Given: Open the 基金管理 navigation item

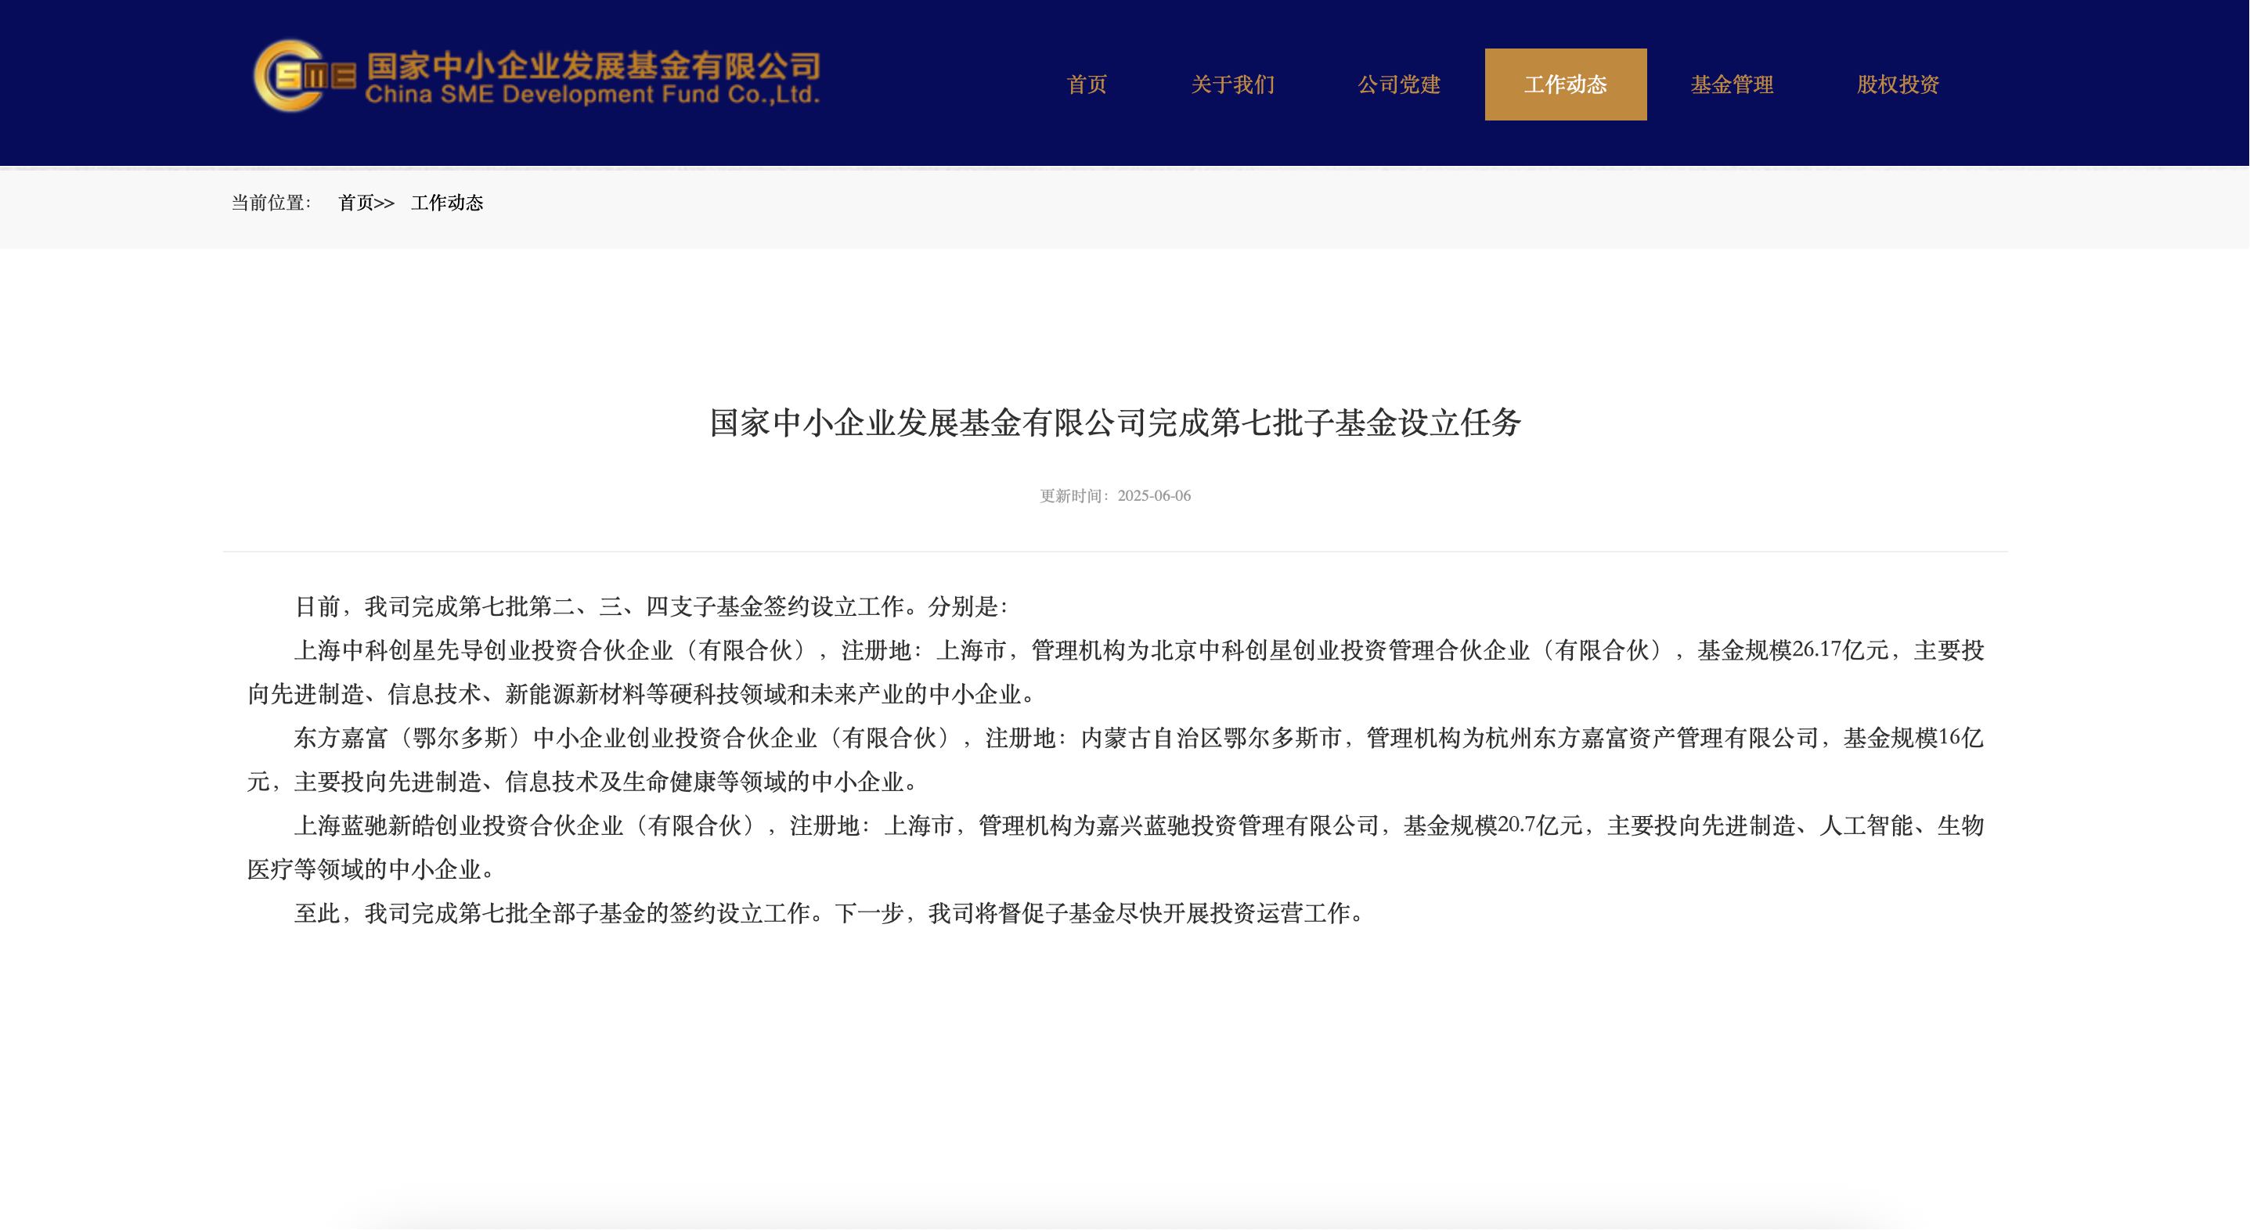Looking at the screenshot, I should coord(1731,85).
